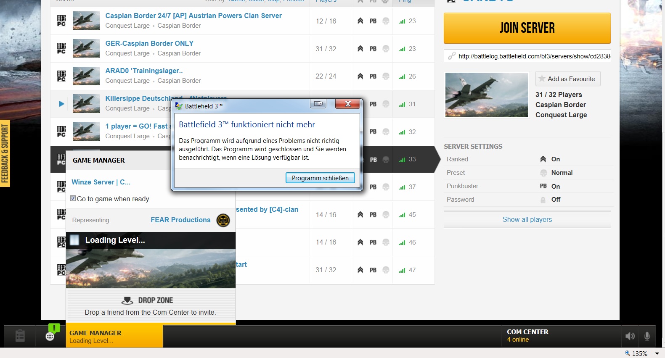Image resolution: width=665 pixels, height=358 pixels.
Task: Click blue play arrow on Killersippe Deutschland row
Action: 61,104
